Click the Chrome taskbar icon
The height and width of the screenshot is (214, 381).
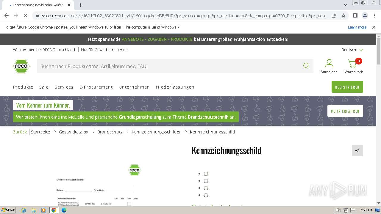[x=54, y=210]
